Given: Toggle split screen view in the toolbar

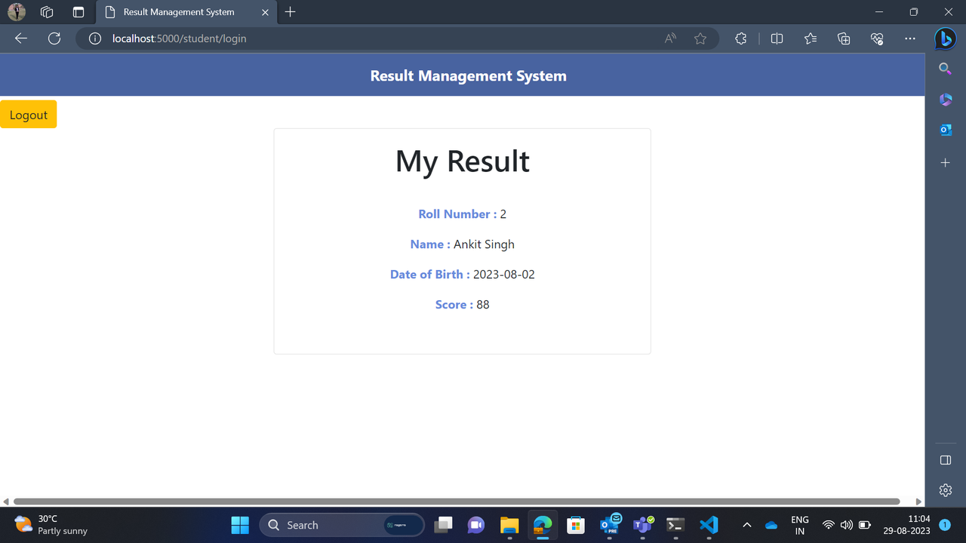Looking at the screenshot, I should tap(777, 38).
